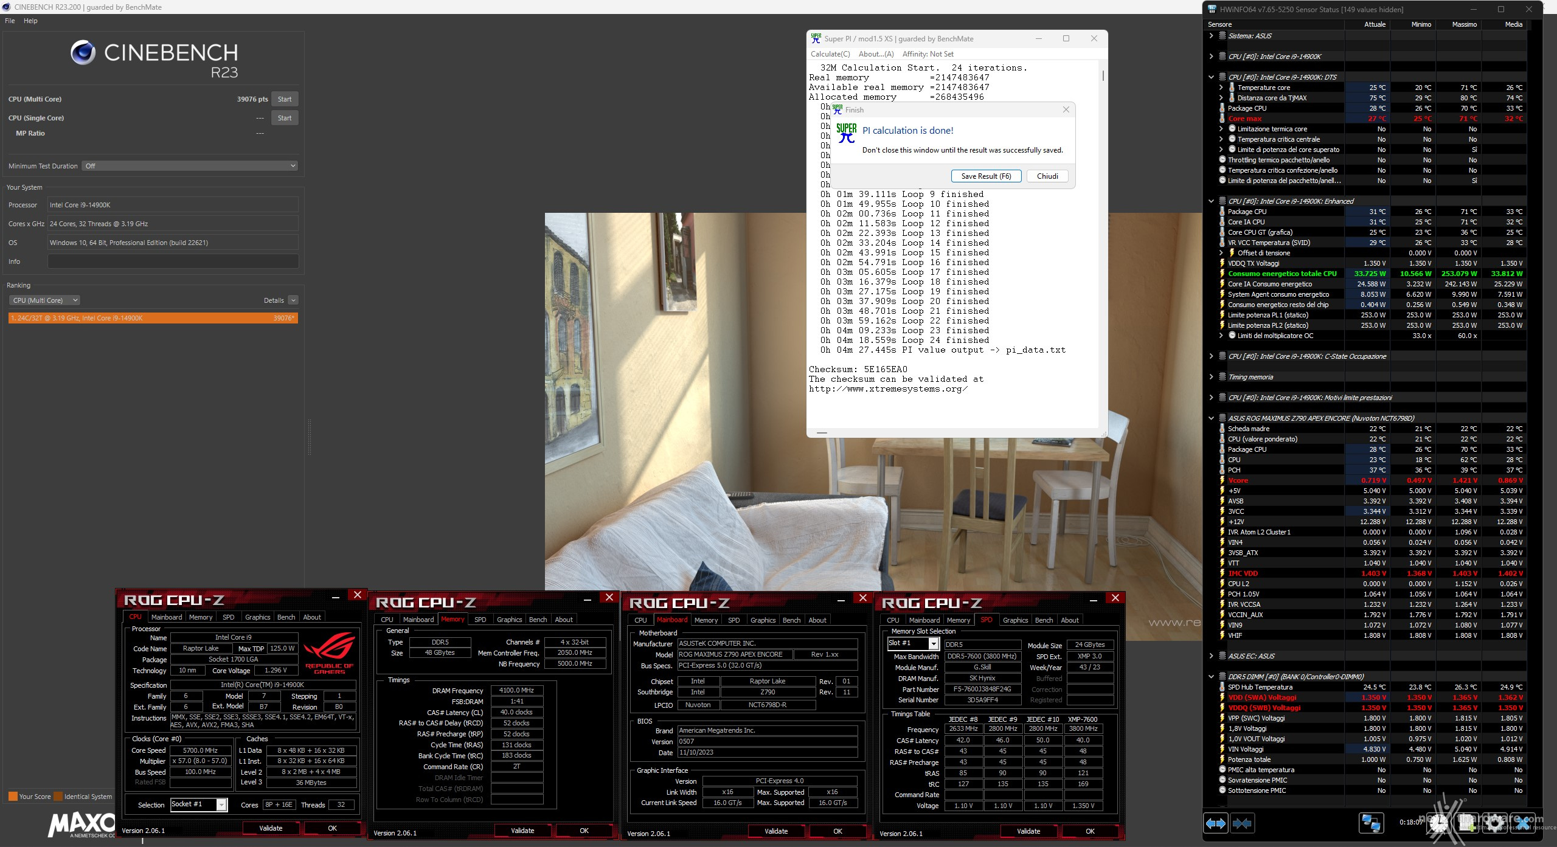The width and height of the screenshot is (1557, 847).
Task: Open HWiNFO network computers icon
Action: point(1371,823)
